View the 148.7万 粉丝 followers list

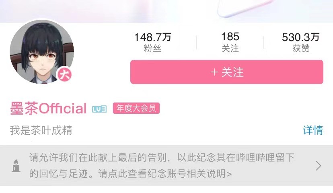point(152,43)
